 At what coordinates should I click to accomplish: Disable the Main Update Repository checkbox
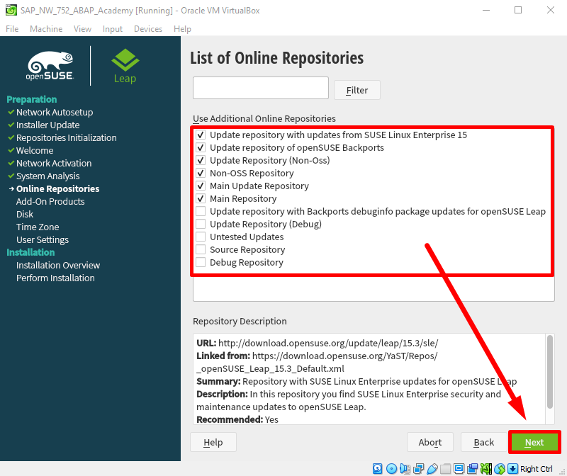pos(201,186)
